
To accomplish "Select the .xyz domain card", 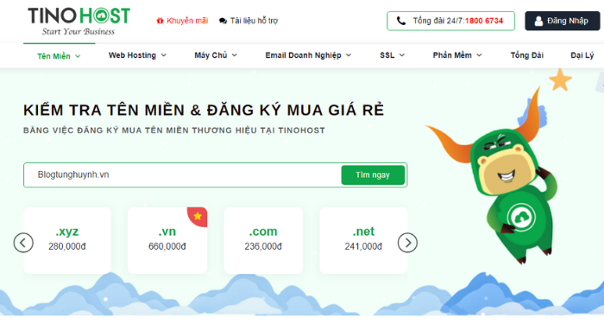I will tap(67, 240).
